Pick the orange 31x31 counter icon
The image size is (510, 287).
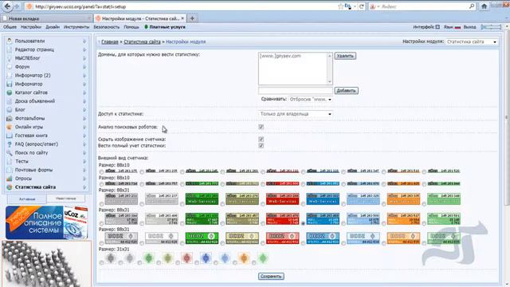click(x=244, y=258)
